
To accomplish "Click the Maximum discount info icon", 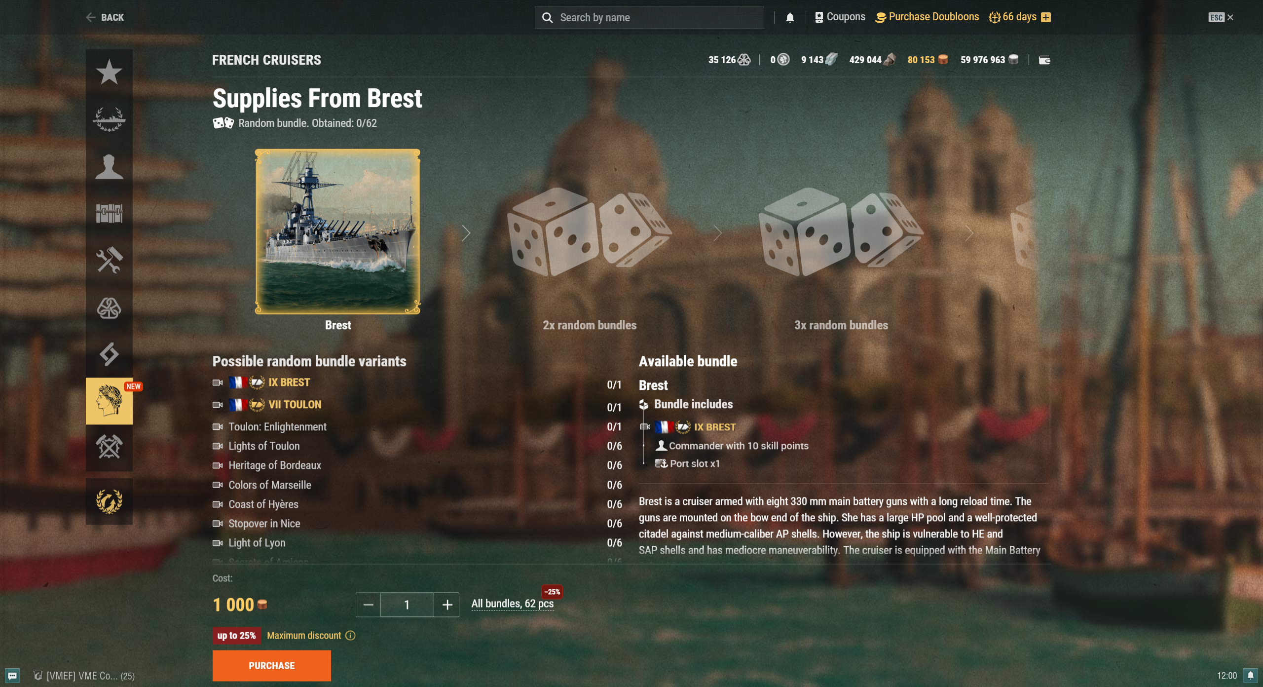I will [350, 635].
